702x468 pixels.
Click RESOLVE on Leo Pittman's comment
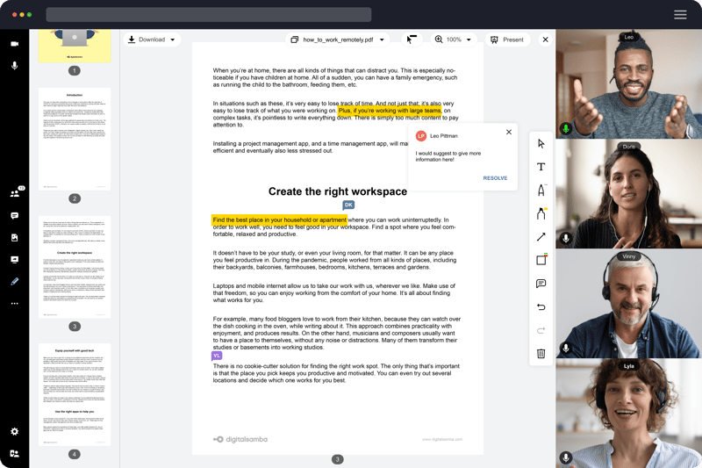pyautogui.click(x=495, y=178)
